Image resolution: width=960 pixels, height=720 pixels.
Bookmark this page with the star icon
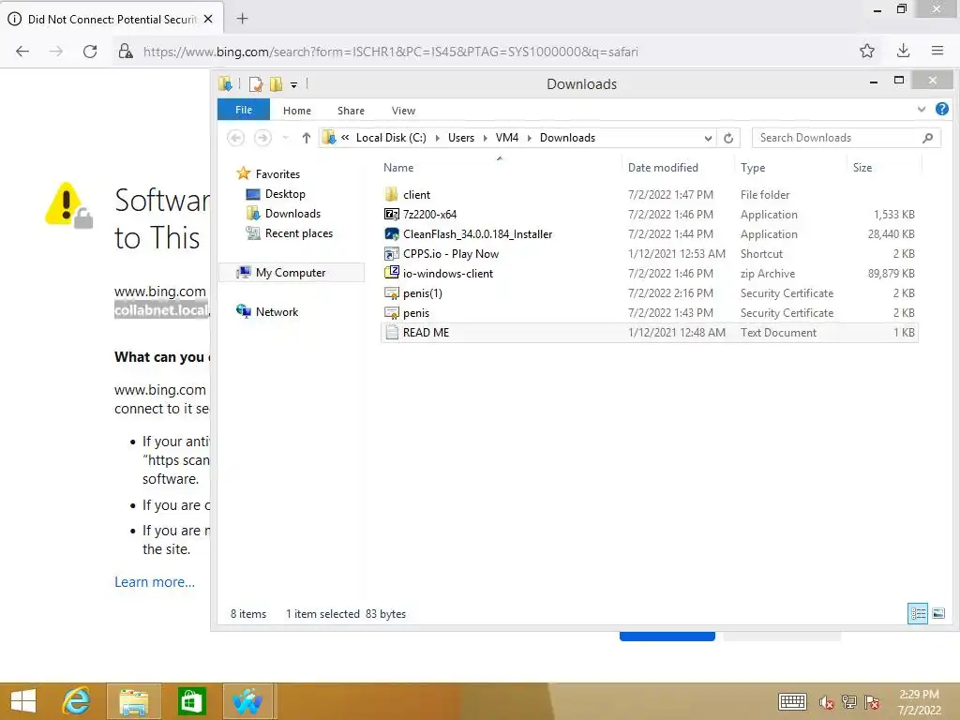coord(867,51)
